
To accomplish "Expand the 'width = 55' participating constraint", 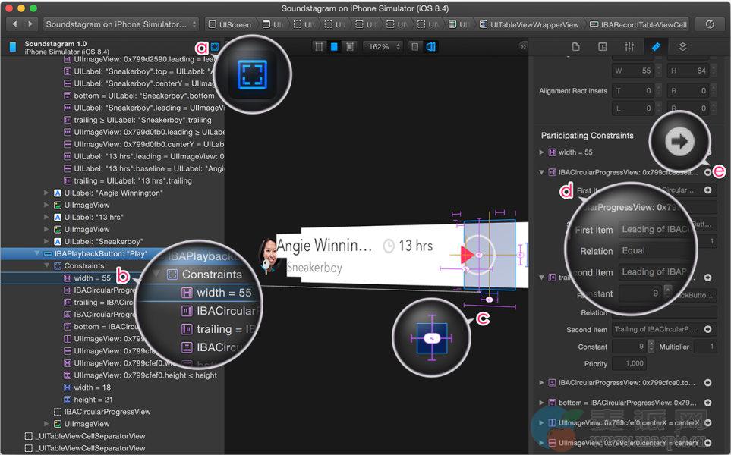I will [x=542, y=152].
